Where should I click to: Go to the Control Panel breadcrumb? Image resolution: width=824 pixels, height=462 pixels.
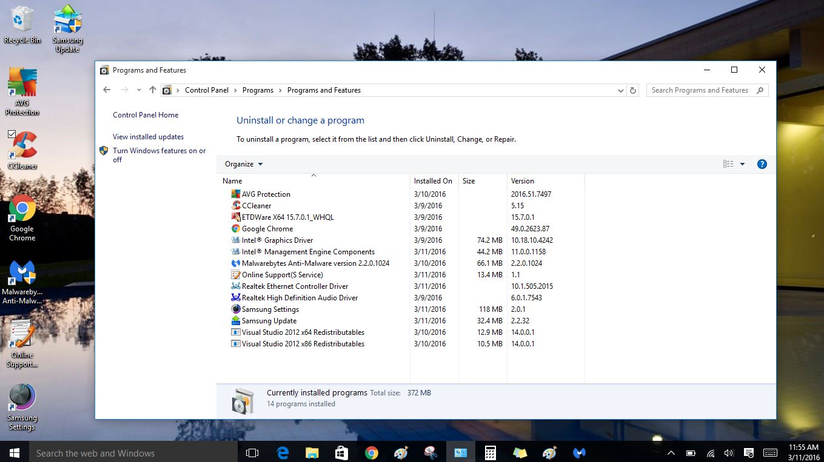tap(207, 90)
